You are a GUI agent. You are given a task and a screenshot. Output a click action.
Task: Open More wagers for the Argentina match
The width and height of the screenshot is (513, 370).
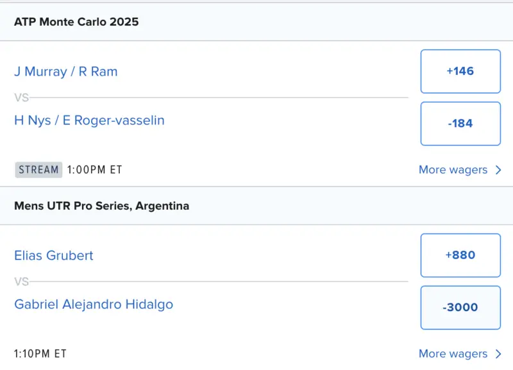click(x=453, y=353)
